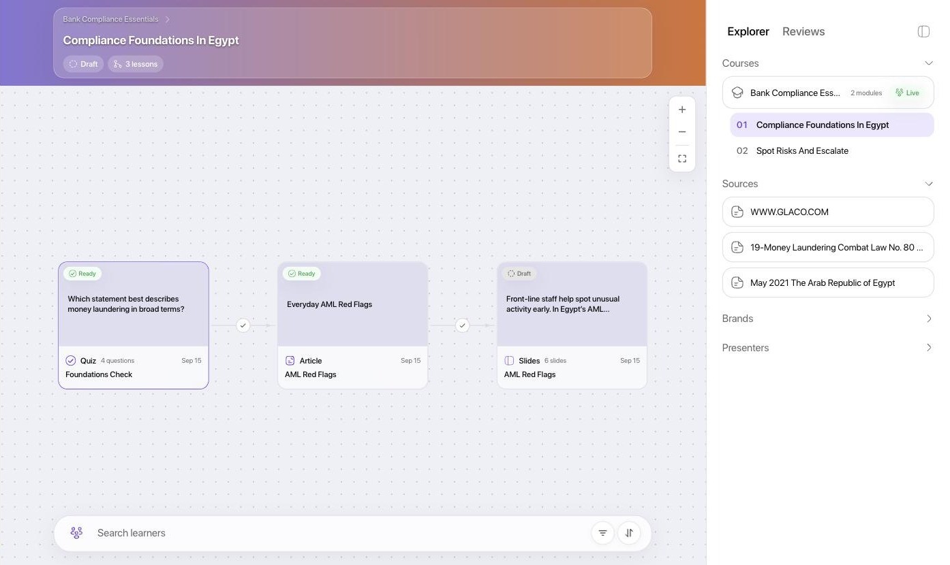Switch to the Explorer tab
This screenshot has height=565, width=950.
tap(748, 31)
